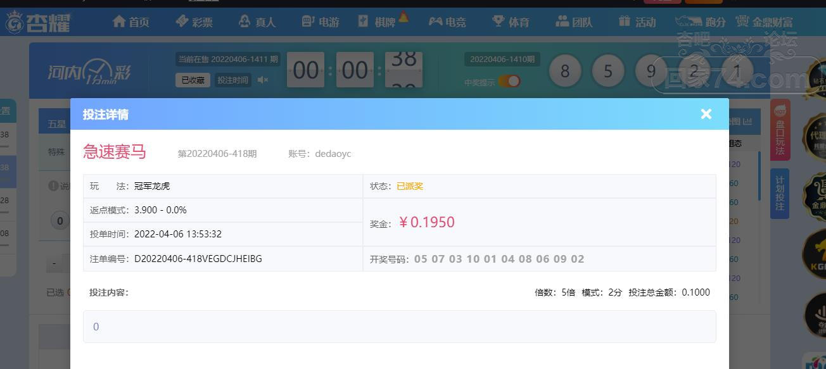Open the 团队 team menu
Screen dimensions: 826x369
[x=574, y=22]
